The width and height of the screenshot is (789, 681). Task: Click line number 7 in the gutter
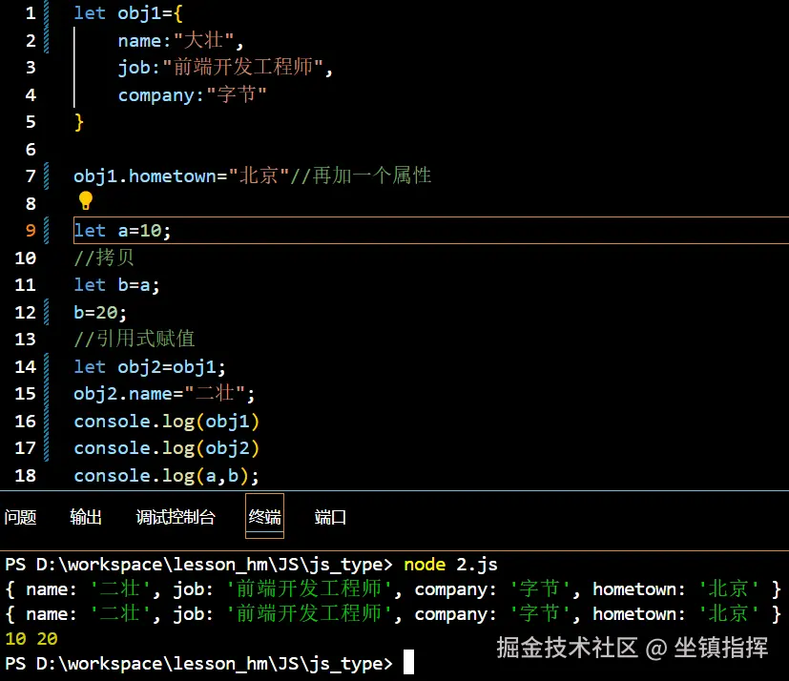31,176
